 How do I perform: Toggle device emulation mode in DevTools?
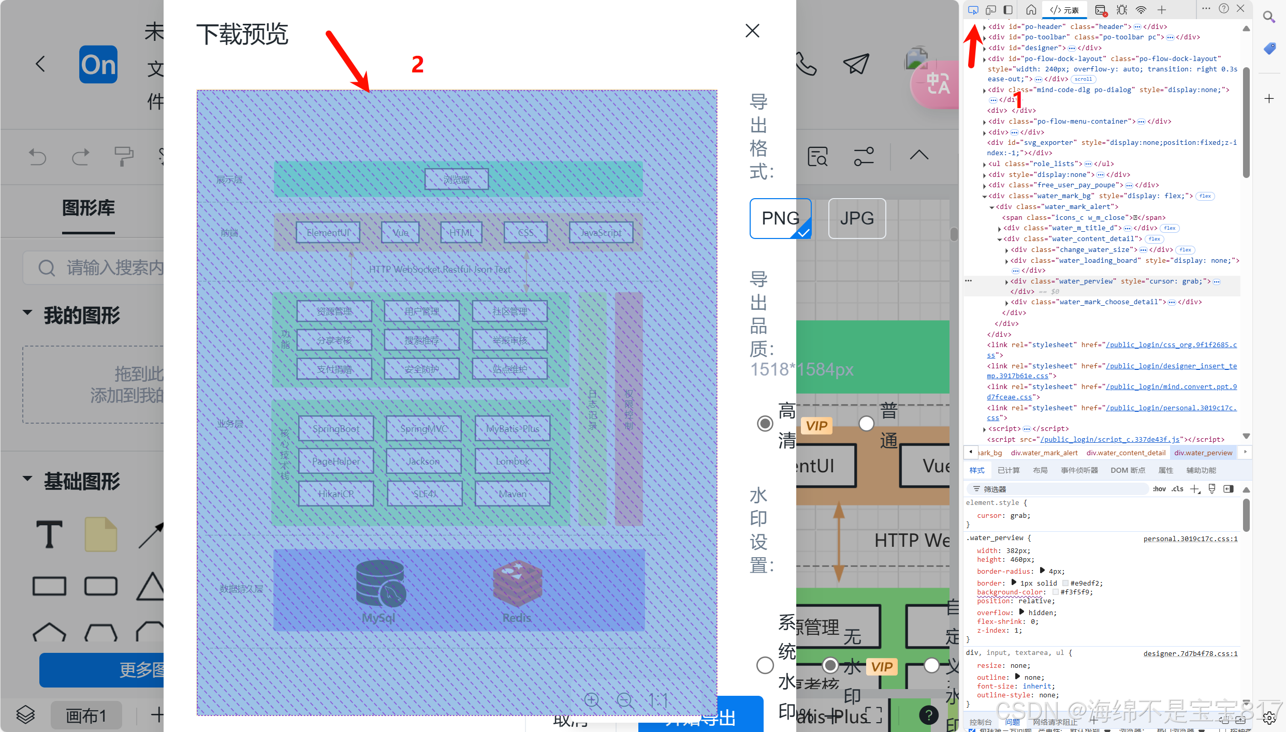click(x=990, y=10)
